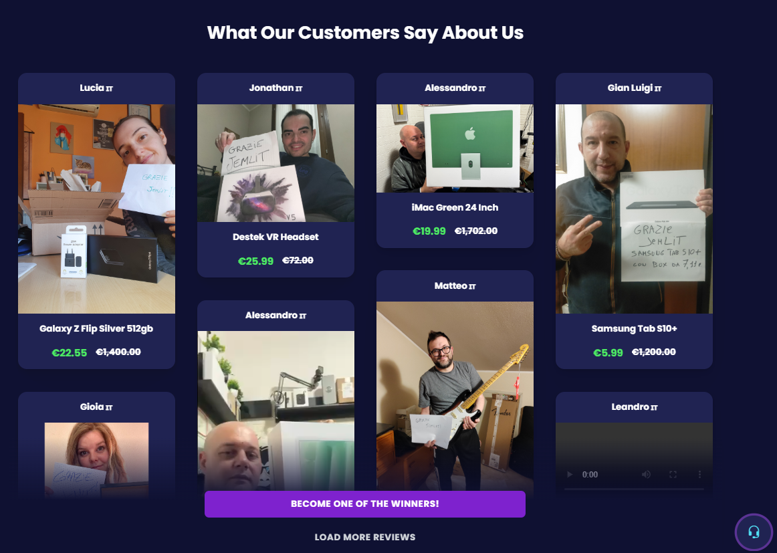Select the Galaxy Z Flip Silver 512gb title
777x553 pixels.
pos(96,328)
